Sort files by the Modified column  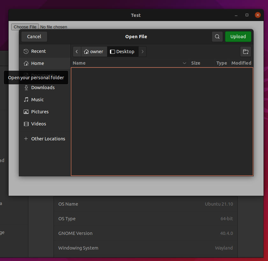pyautogui.click(x=241, y=63)
